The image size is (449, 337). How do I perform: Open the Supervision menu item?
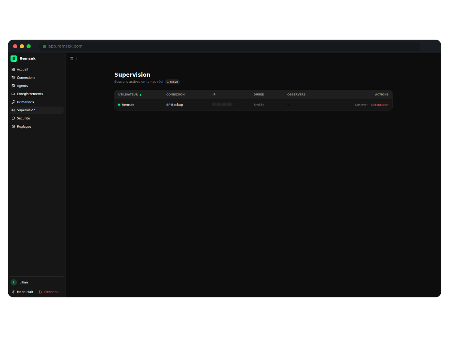pos(26,110)
